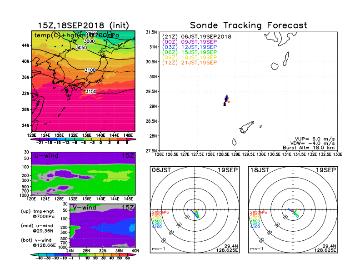
Task: Click the green swatch between 1 and 10
Action: (83, 255)
